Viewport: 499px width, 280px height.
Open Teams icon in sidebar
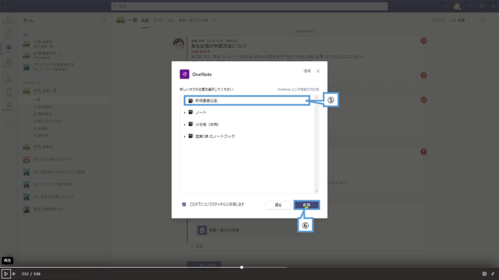tap(8, 49)
